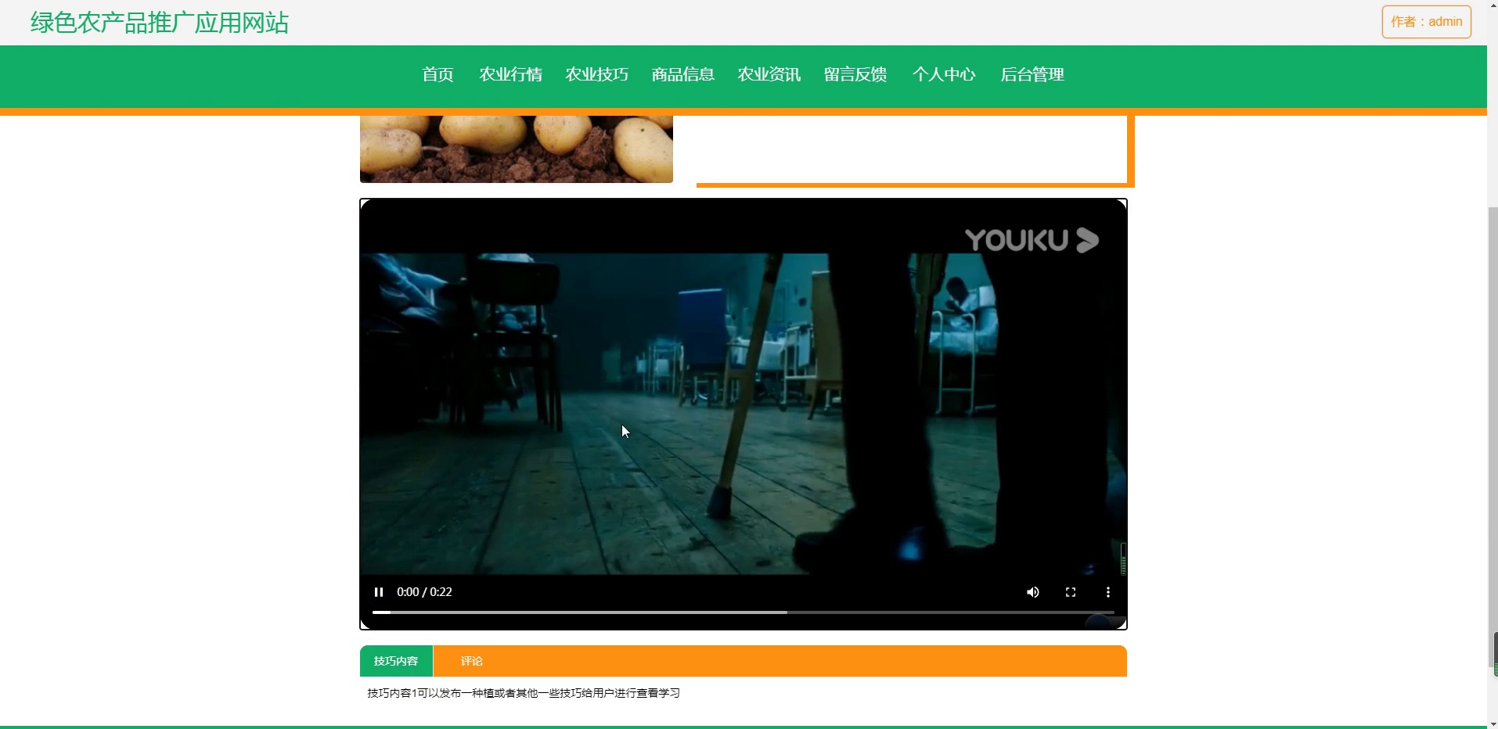The width and height of the screenshot is (1498, 729).
Task: Click the 绿色农产品推广应用网站 site title
Action: coord(158,22)
